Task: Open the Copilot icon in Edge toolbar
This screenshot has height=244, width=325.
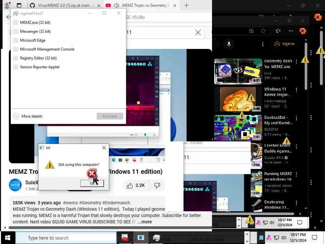Action: [x=302, y=31]
